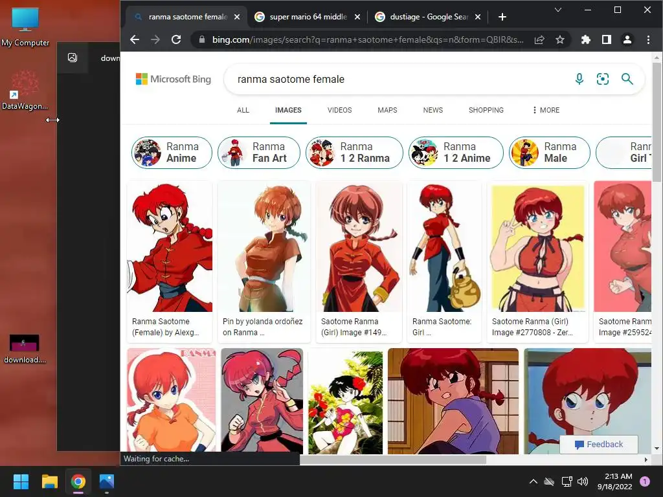Viewport: 663px width, 497px height.
Task: Click the Microsoft Bing logo
Action: [174, 79]
